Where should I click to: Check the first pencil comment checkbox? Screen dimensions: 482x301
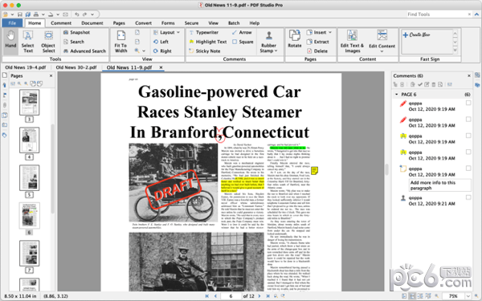[468, 103]
